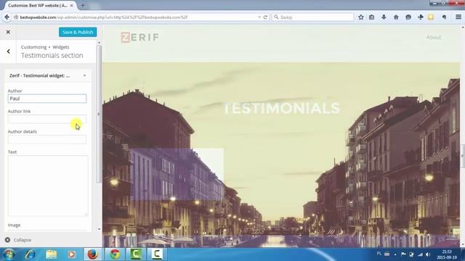Click into the Author details field
The width and height of the screenshot is (465, 261).
click(47, 139)
